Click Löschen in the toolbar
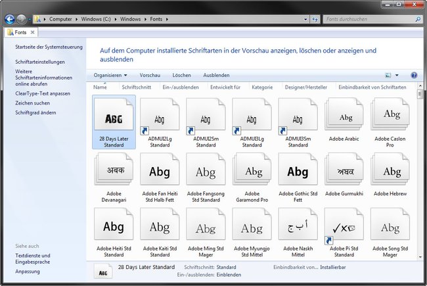Viewport: 427px width, 286px height. [x=181, y=75]
